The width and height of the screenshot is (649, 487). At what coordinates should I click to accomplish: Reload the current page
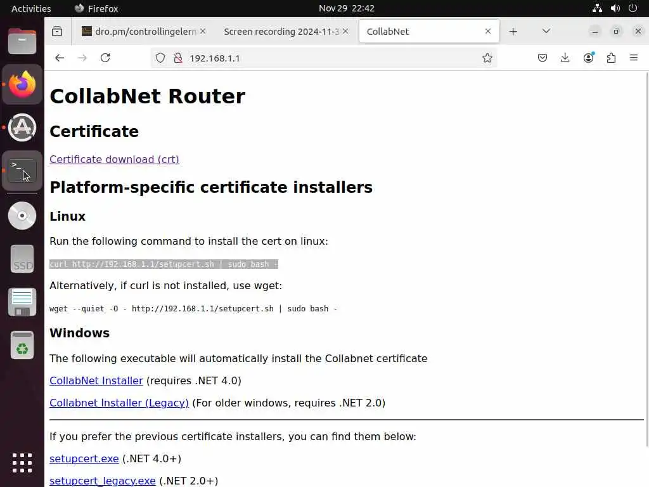point(105,58)
